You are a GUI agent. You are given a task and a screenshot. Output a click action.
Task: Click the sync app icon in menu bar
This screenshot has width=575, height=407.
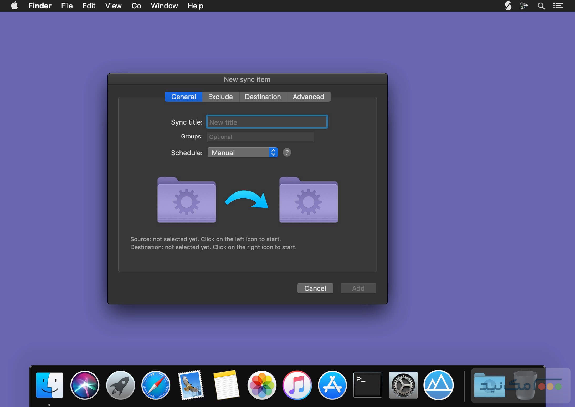coord(508,6)
